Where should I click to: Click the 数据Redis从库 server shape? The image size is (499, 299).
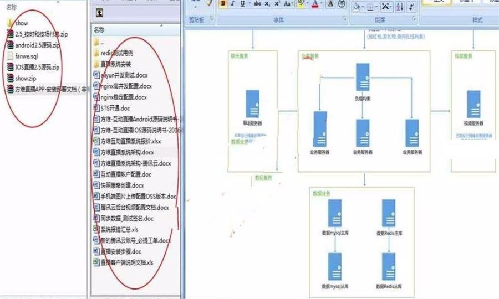(x=389, y=266)
